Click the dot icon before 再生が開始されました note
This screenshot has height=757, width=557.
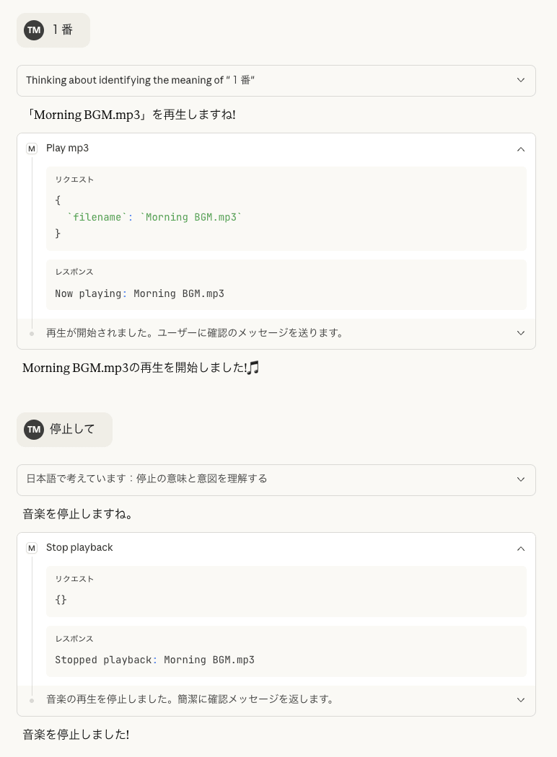30,333
